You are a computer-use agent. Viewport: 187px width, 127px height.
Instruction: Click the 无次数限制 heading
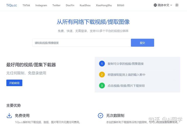coord(115,116)
